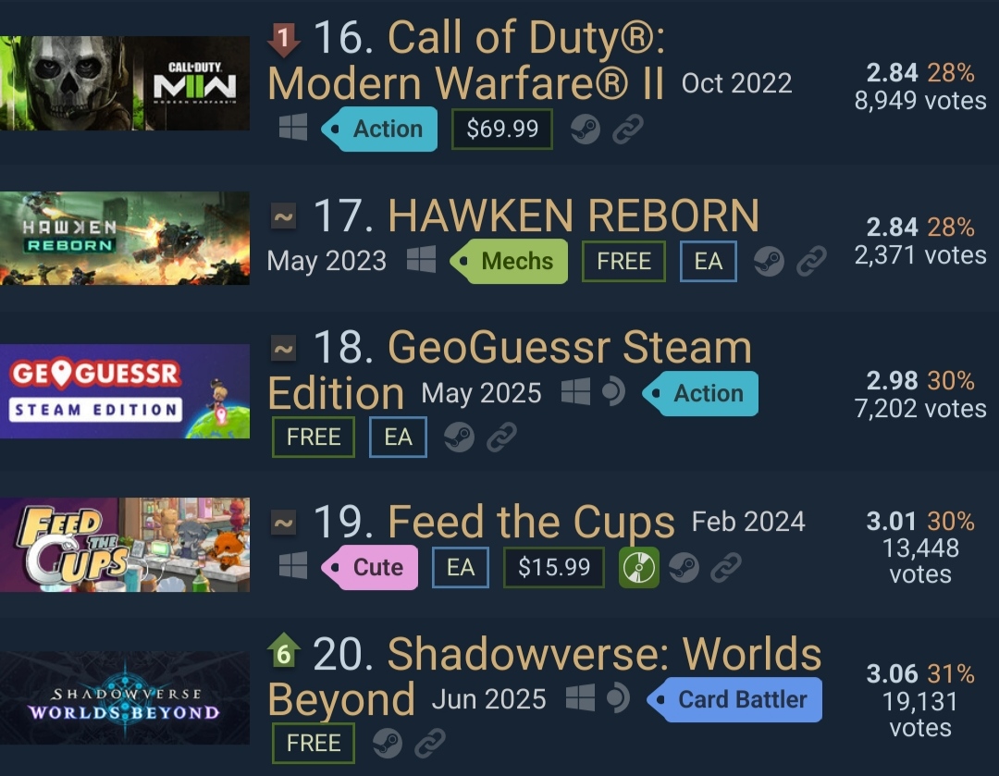Click chain link icon for HAWKEN REBORN
Image resolution: width=999 pixels, height=776 pixels.
point(811,261)
